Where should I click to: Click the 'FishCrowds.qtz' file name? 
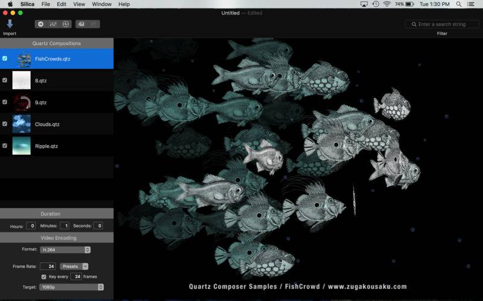tap(53, 58)
